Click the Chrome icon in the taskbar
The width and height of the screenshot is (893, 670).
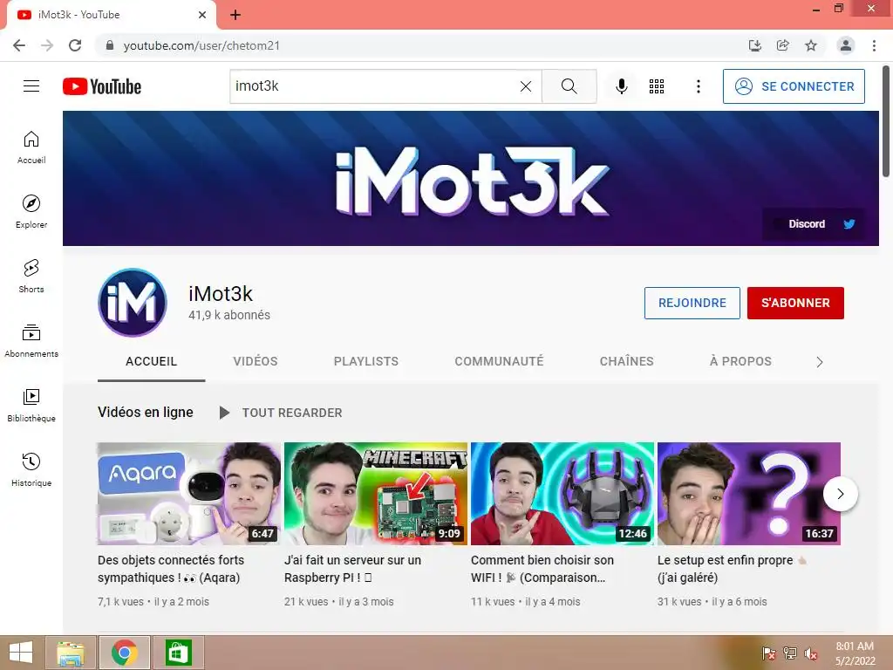coord(125,653)
